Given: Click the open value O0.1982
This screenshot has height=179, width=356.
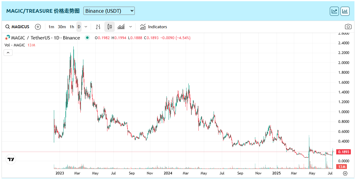Looking at the screenshot, I should coord(102,38).
